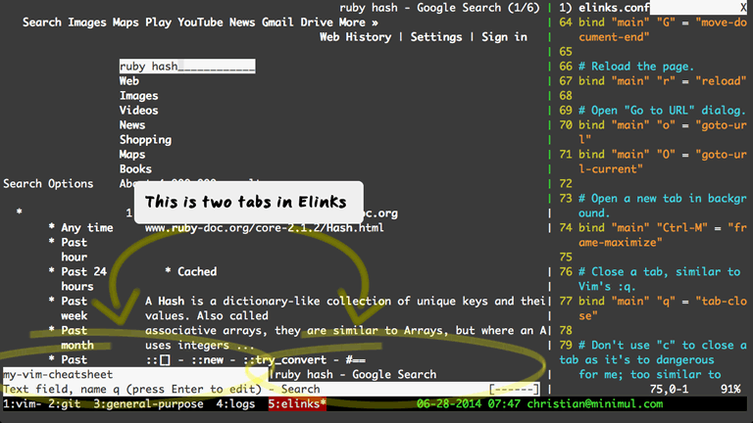Filter results by Past 24 hours

pos(83,279)
